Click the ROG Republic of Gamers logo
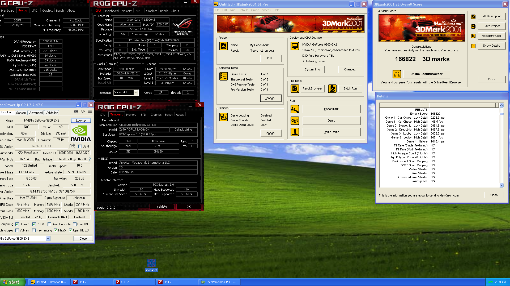This screenshot has width=510, height=286. point(182,26)
